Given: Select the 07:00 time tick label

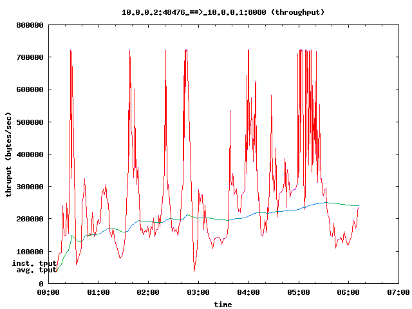Looking at the screenshot, I should [x=398, y=292].
